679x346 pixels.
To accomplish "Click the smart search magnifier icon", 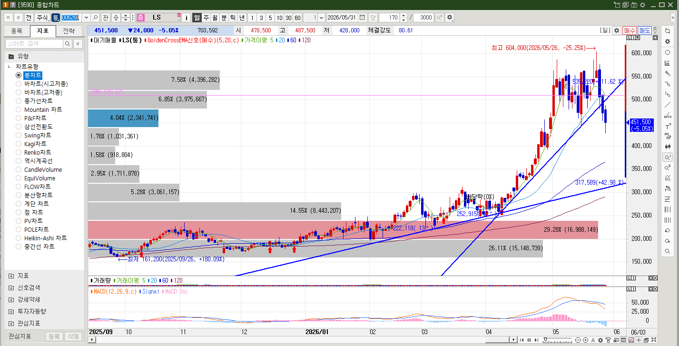I will pyautogui.click(x=68, y=44).
